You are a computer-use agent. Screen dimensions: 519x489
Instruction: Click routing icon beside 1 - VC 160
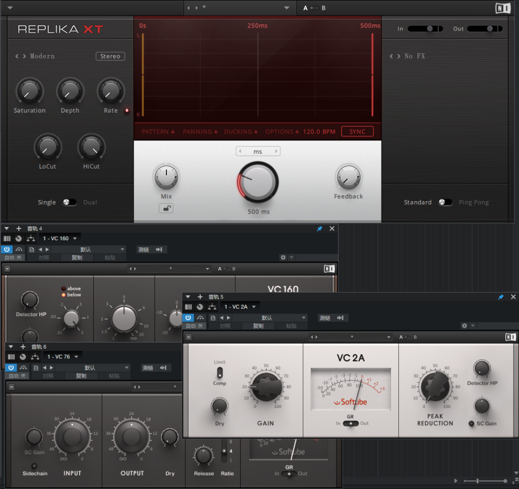point(31,238)
